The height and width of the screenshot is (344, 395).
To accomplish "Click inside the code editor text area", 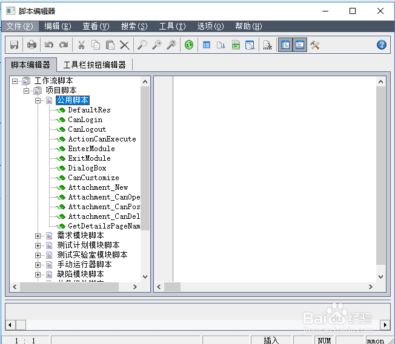I will pos(274,178).
